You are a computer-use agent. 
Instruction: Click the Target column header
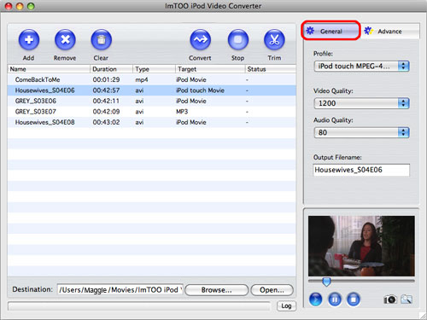(x=210, y=69)
